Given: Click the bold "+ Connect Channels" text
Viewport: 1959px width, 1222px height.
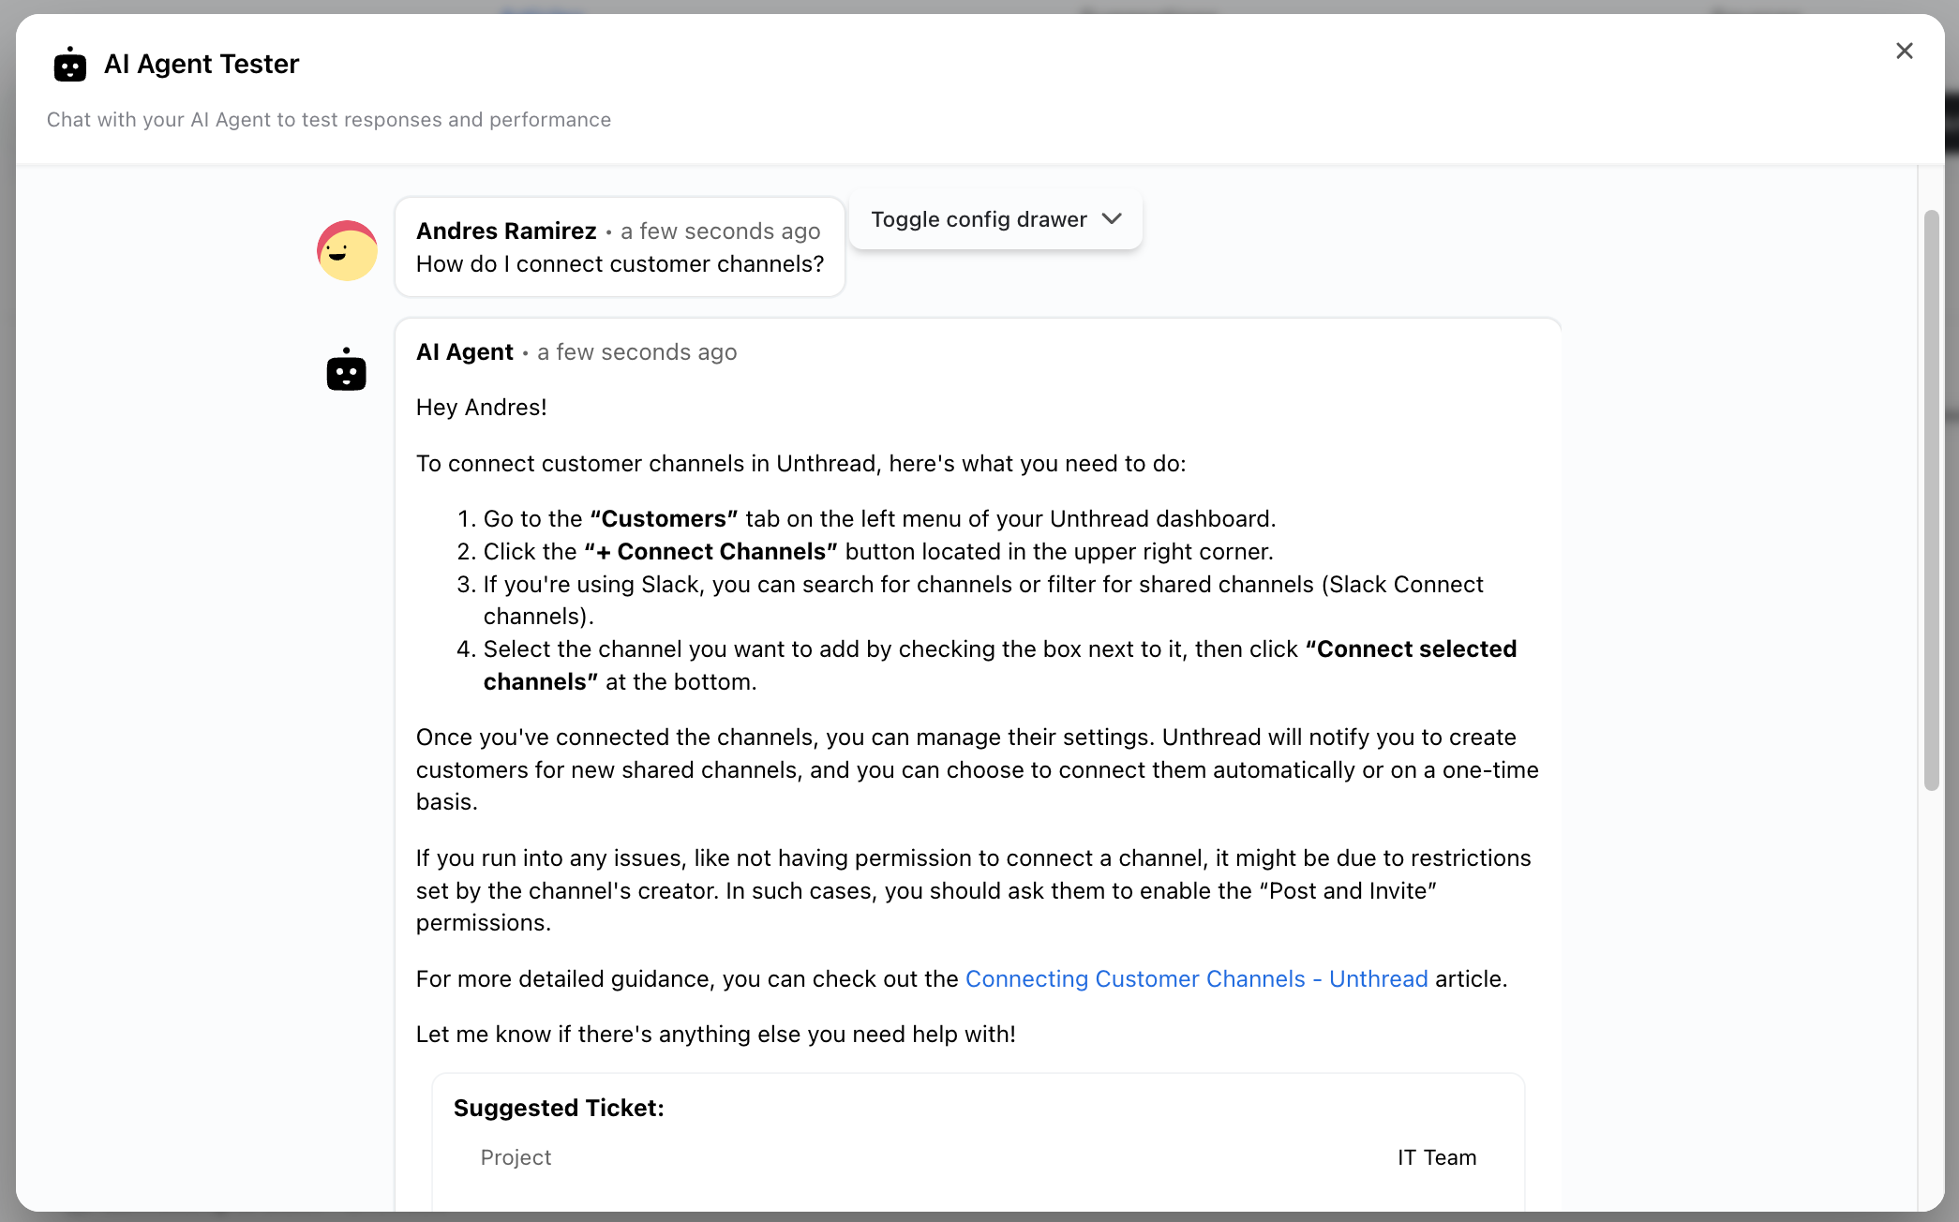Looking at the screenshot, I should 710,552.
